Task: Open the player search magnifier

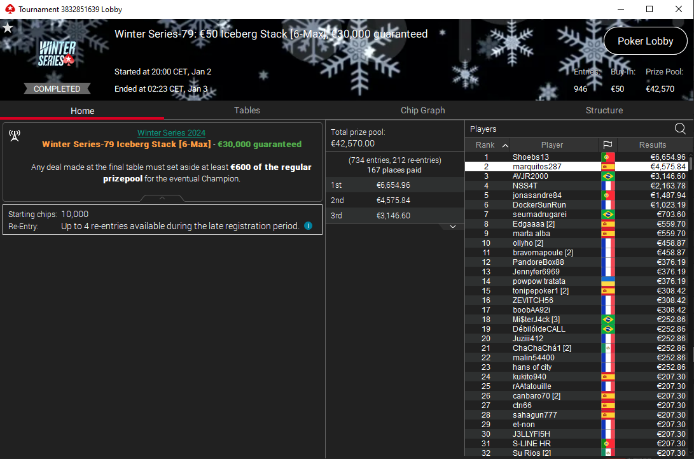Action: point(680,129)
